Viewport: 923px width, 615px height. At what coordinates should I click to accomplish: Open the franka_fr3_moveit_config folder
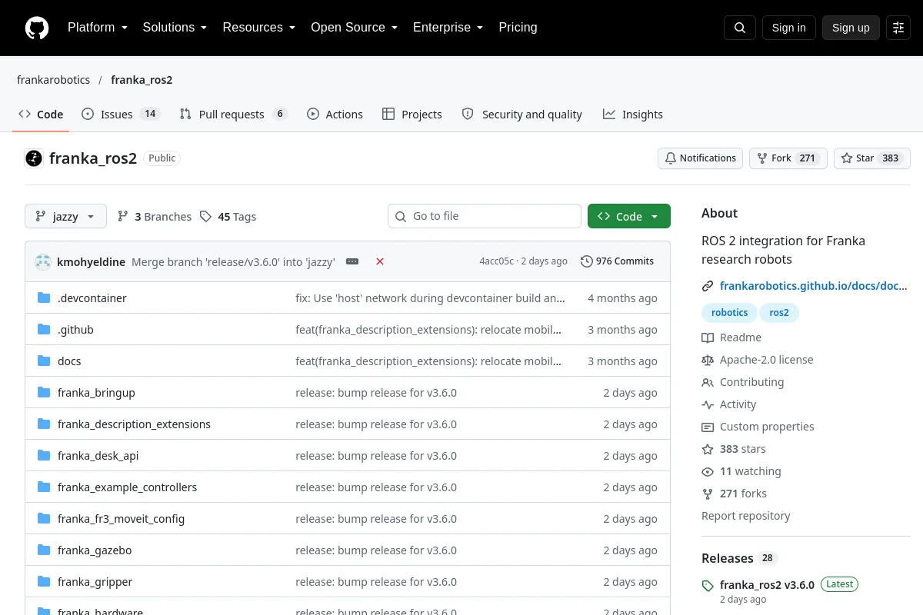121,519
